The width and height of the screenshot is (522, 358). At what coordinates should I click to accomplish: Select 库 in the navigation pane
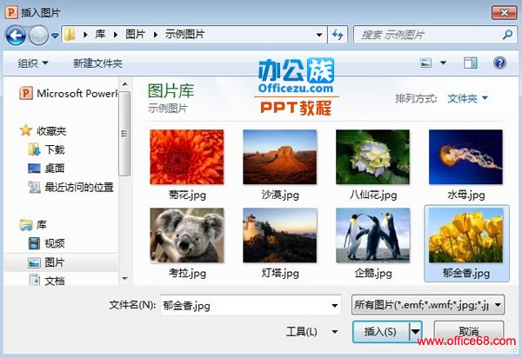click(x=33, y=225)
